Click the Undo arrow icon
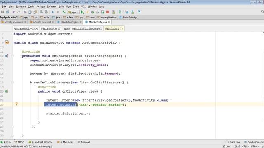Viewport: 264px width, 148px height. [14, 12]
